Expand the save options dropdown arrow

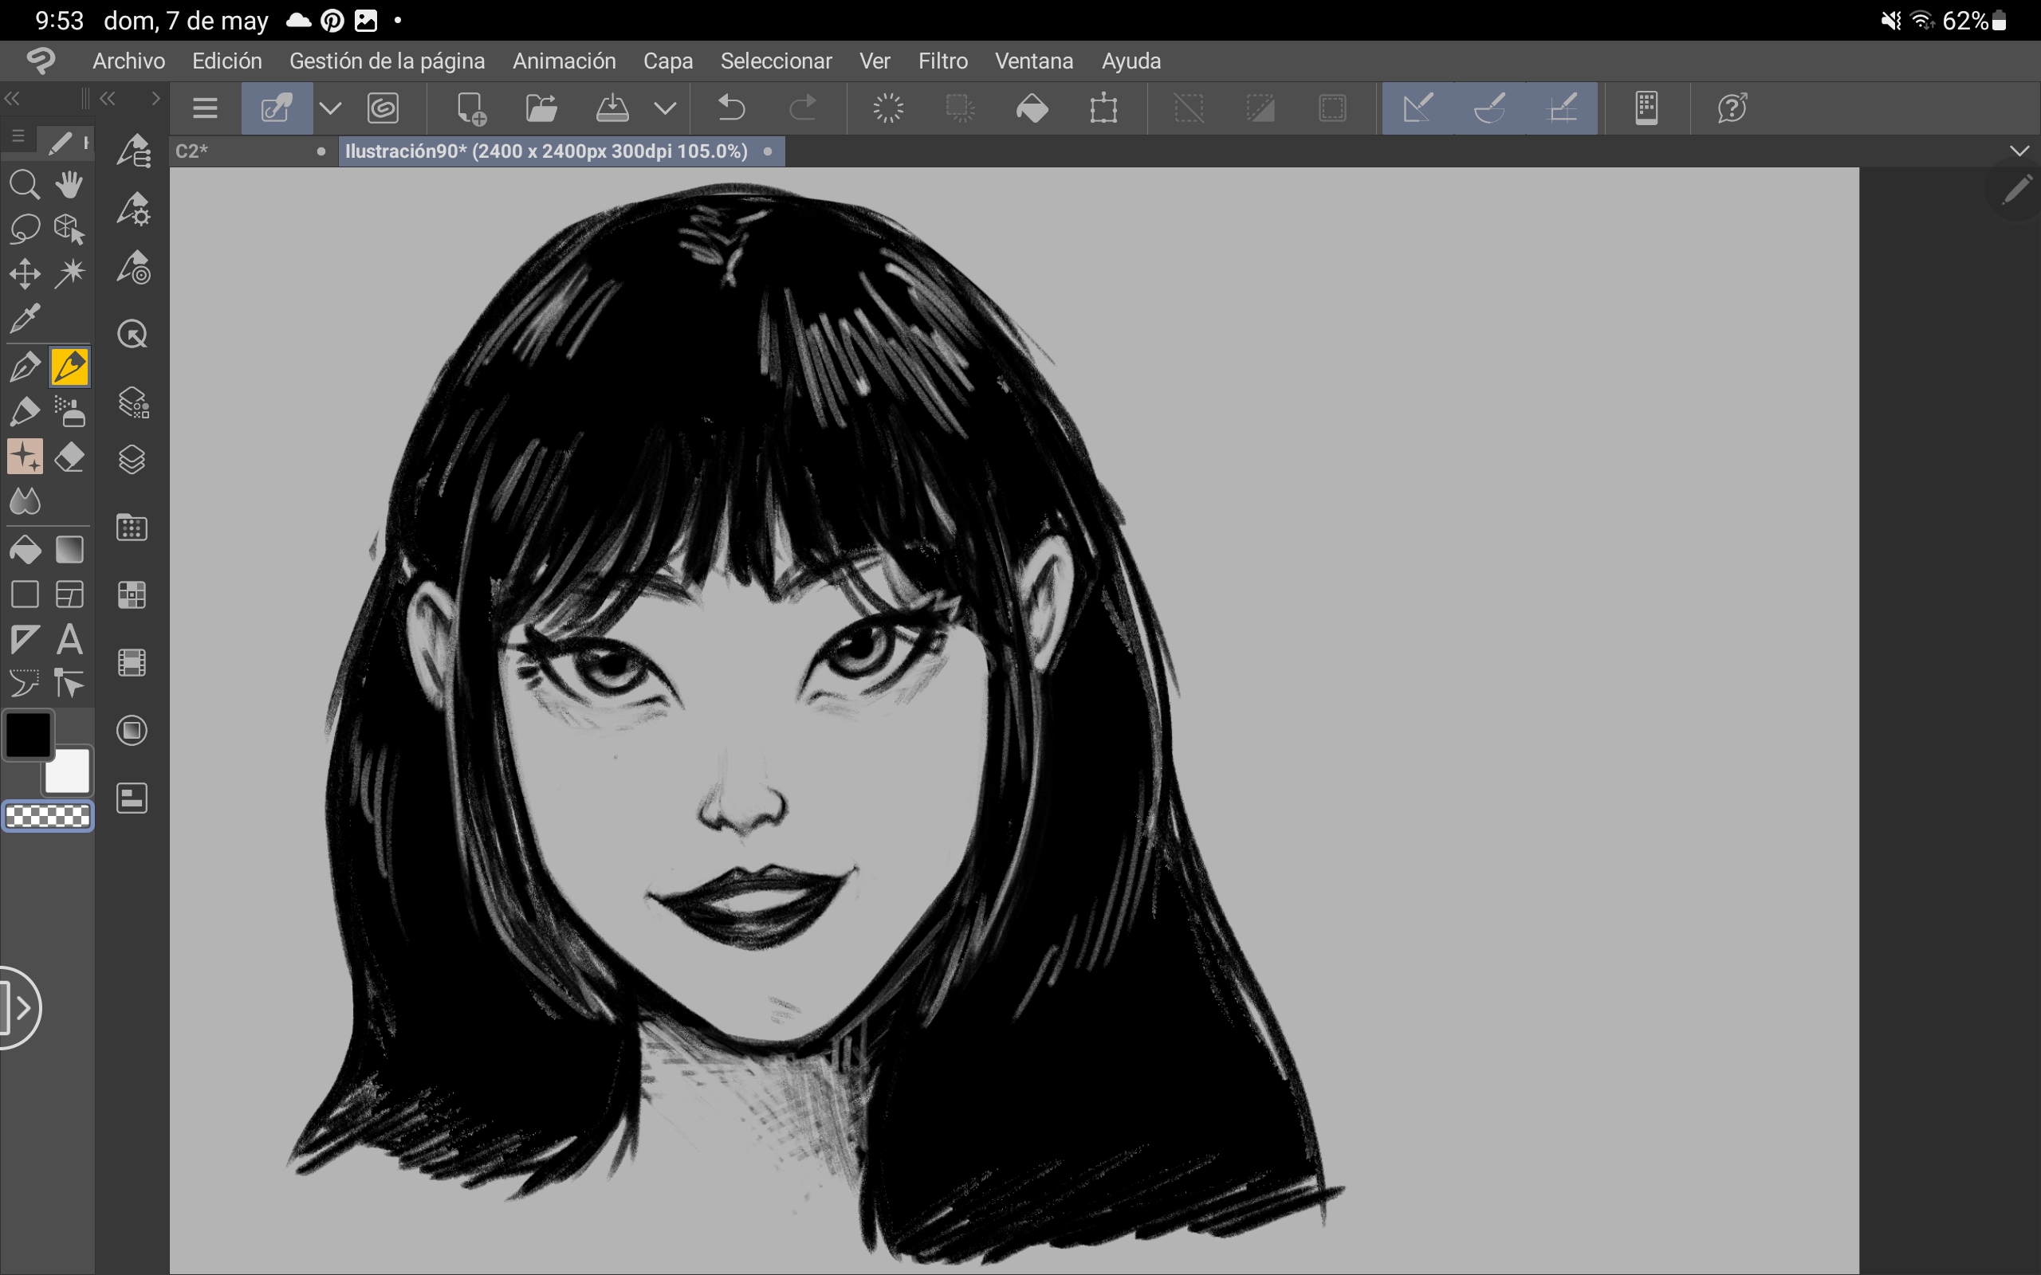pos(666,108)
